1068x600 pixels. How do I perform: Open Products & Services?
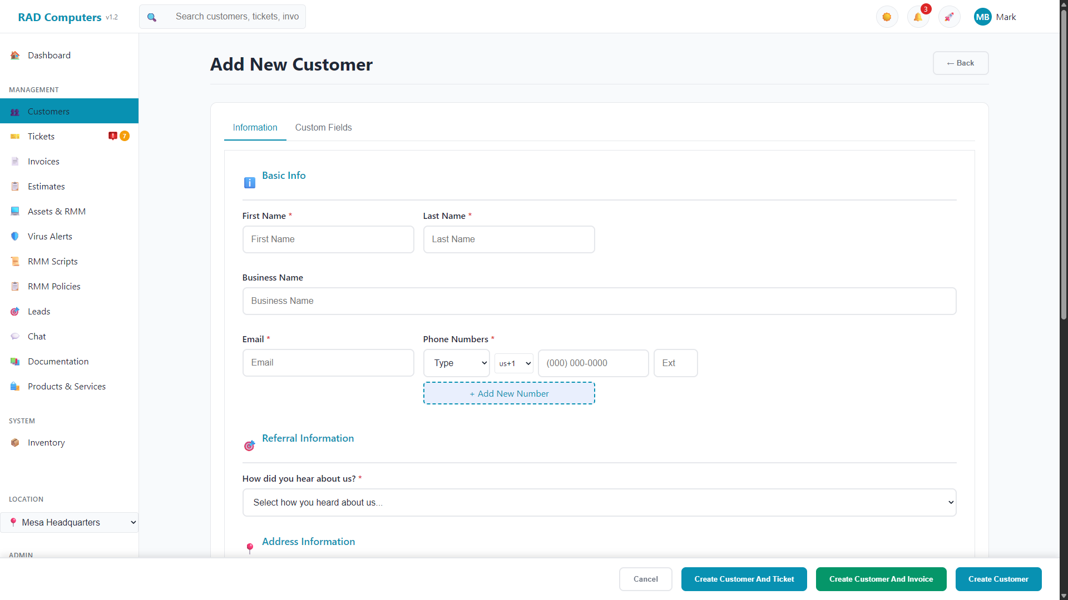click(67, 386)
